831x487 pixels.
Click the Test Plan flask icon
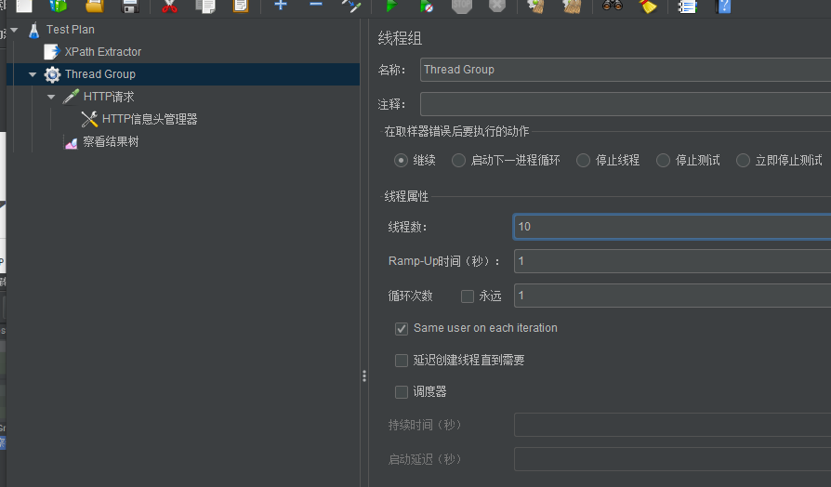tap(33, 30)
